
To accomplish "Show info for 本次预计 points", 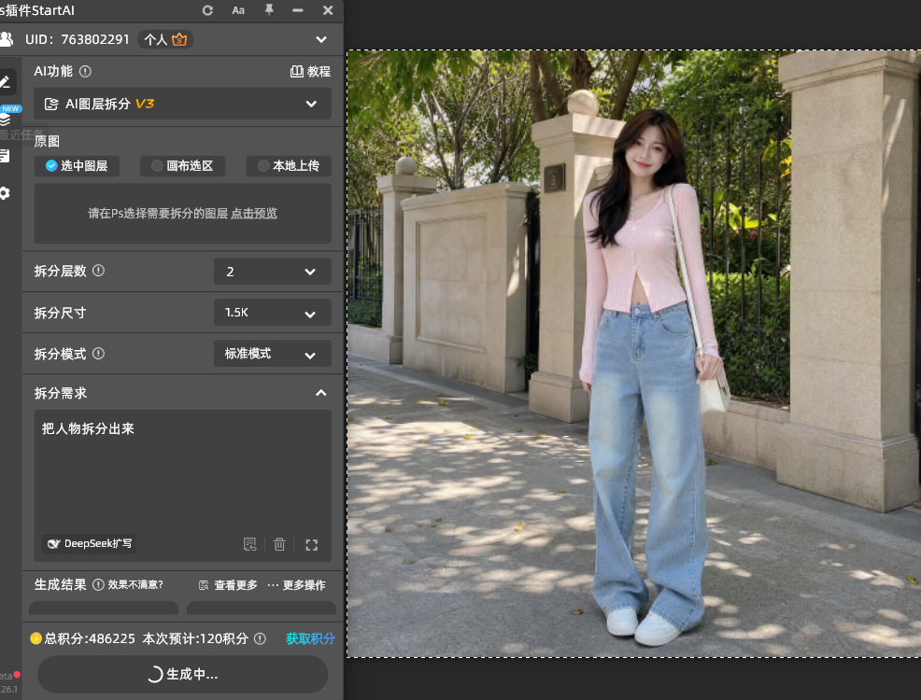I will 261,638.
